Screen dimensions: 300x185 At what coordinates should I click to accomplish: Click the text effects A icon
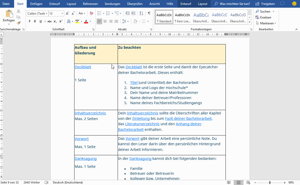coord(69,21)
